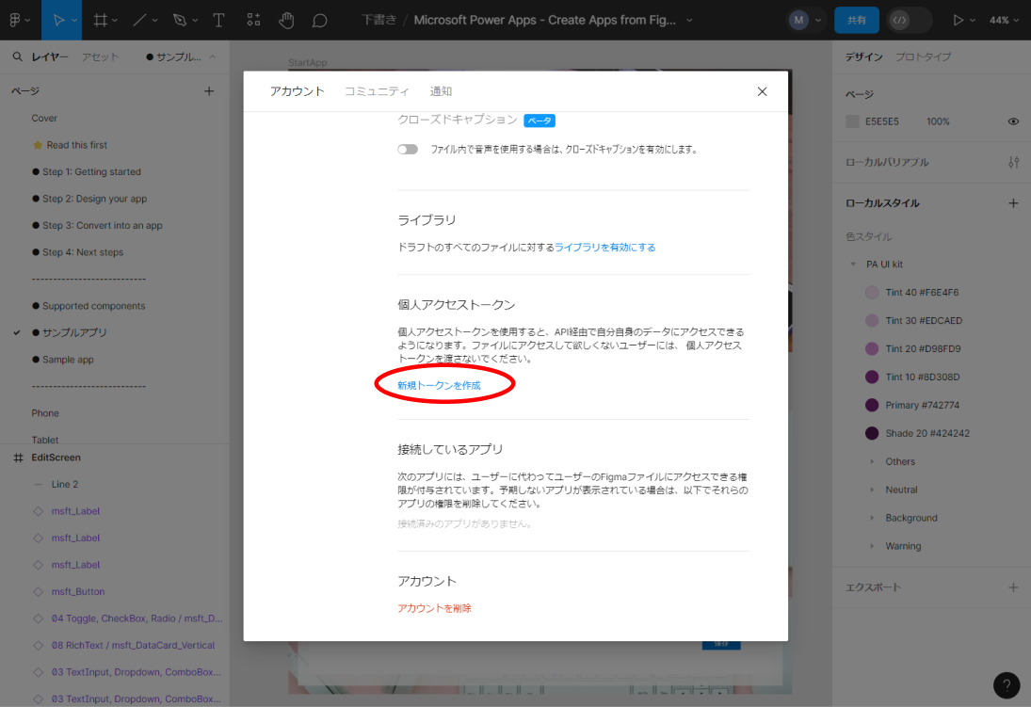Click 新規トークンを作成 link
Viewport: 1031px width, 707px height.
click(439, 385)
